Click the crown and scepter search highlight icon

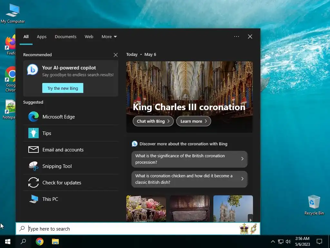248,229
